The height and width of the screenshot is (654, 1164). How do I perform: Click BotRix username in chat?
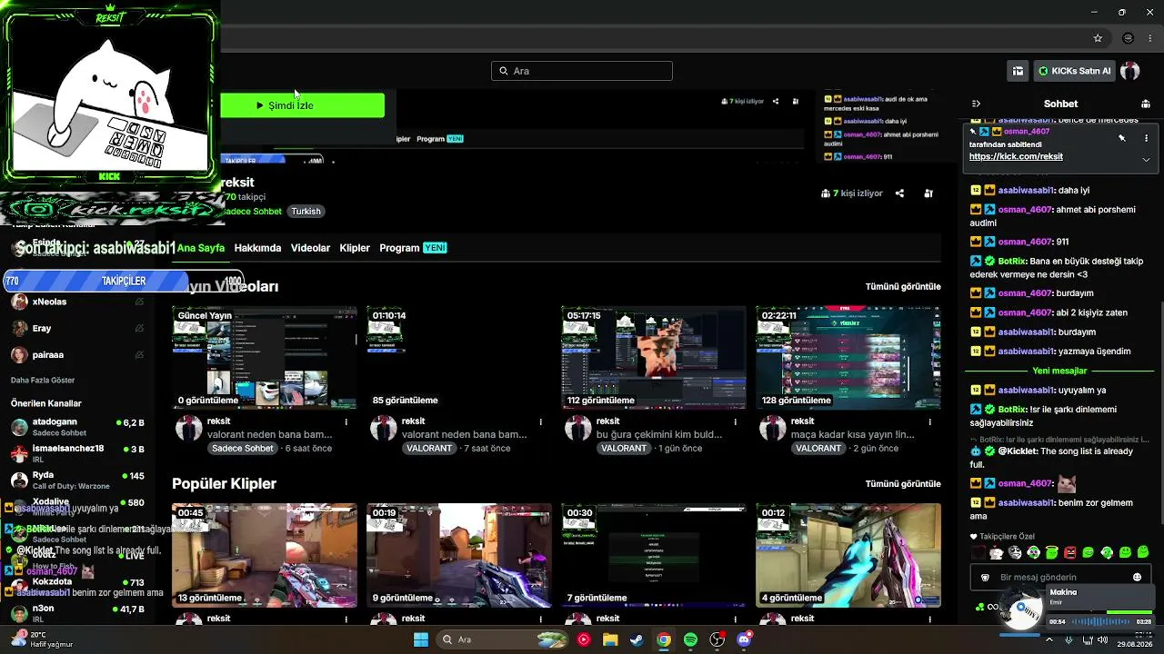1011,261
